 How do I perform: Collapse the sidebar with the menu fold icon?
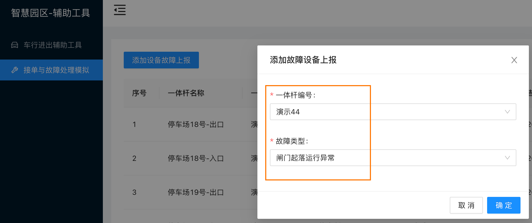pos(120,10)
